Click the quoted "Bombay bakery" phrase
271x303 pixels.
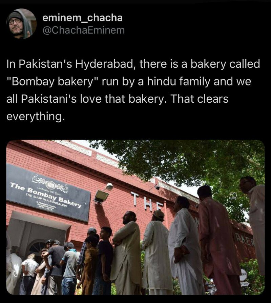click(x=53, y=81)
